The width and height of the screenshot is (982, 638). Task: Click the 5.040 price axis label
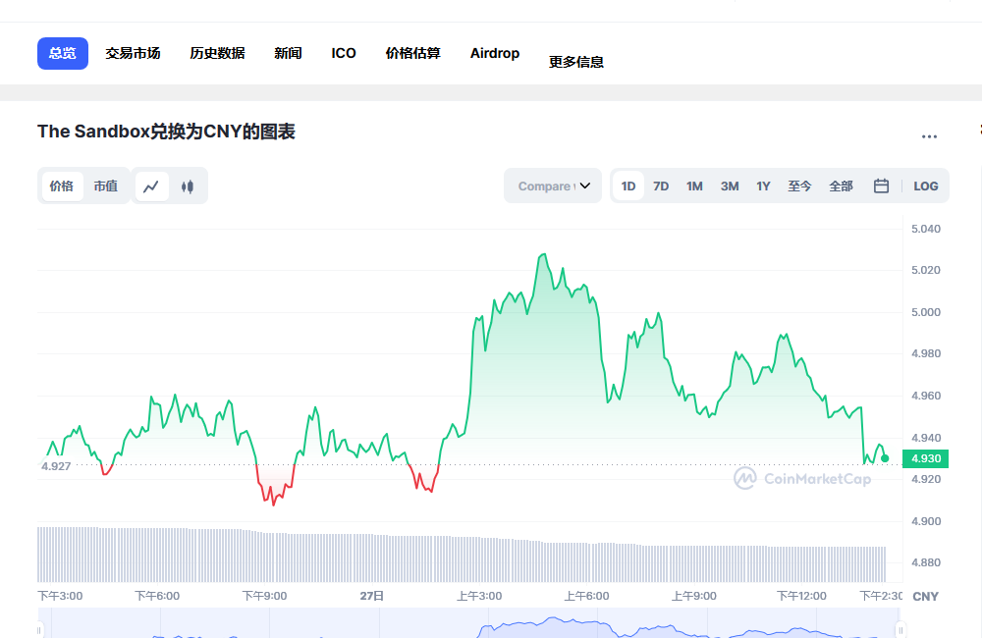coord(926,229)
